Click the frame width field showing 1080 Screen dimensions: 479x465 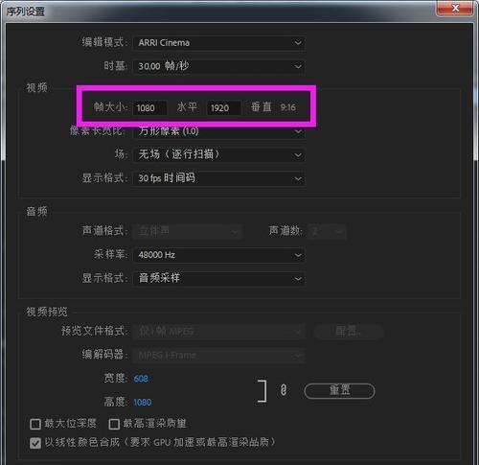pos(150,107)
